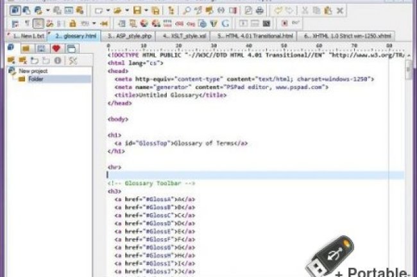The width and height of the screenshot is (417, 277).
Task: Click the paste clipboard icon
Action: [x=328, y=11]
